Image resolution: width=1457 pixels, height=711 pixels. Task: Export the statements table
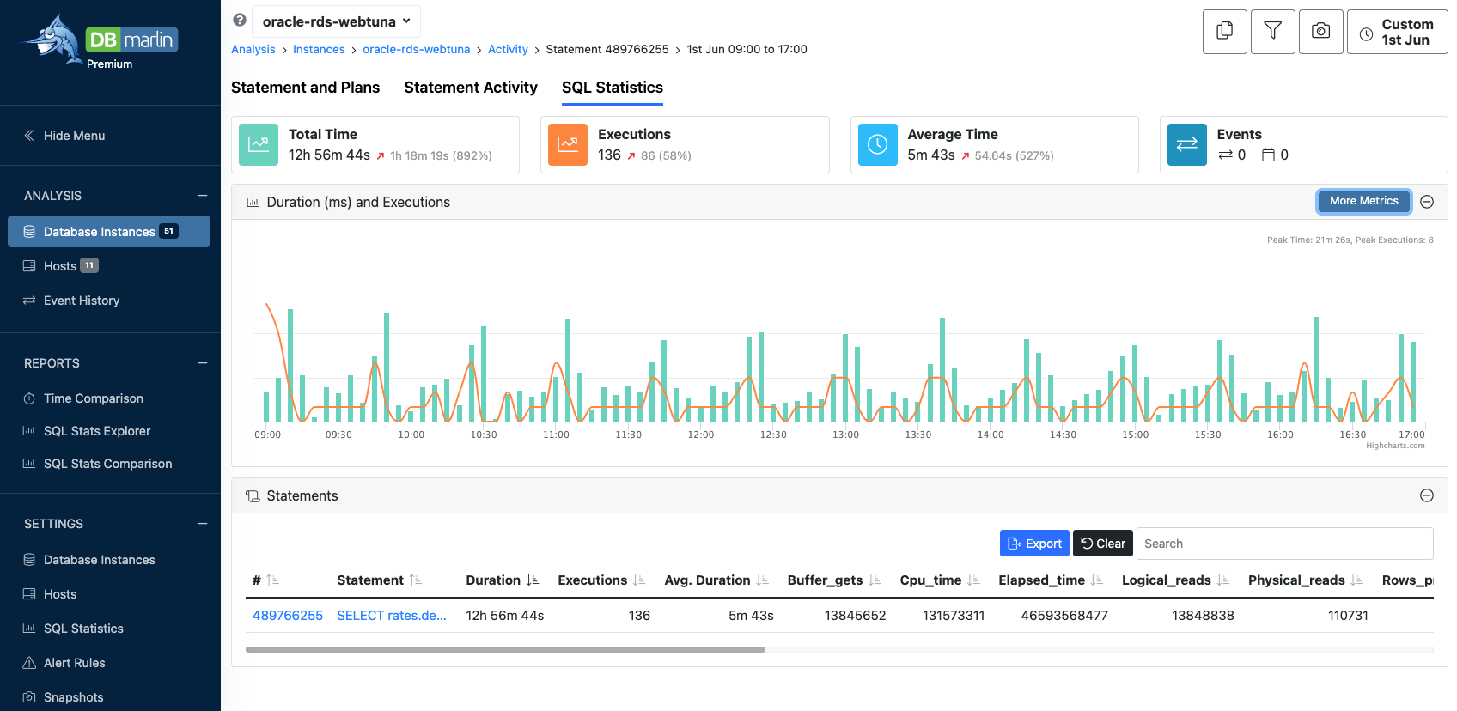[x=1034, y=544]
